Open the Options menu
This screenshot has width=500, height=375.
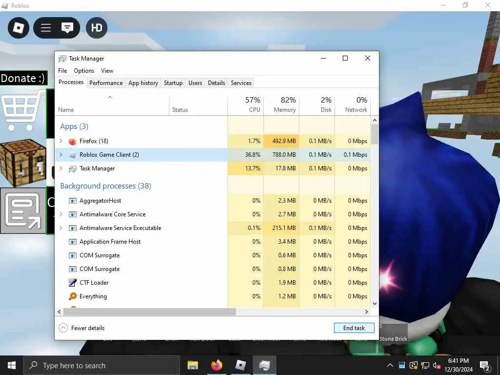[84, 71]
